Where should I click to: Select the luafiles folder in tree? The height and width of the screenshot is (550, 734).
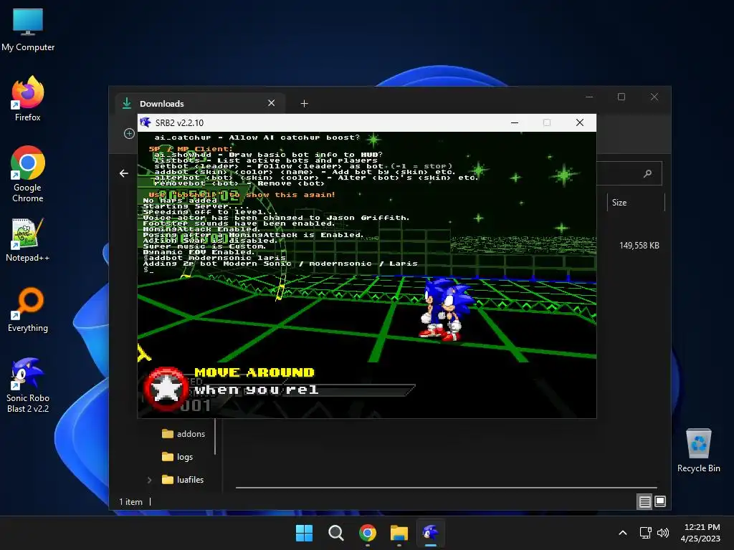pos(183,480)
